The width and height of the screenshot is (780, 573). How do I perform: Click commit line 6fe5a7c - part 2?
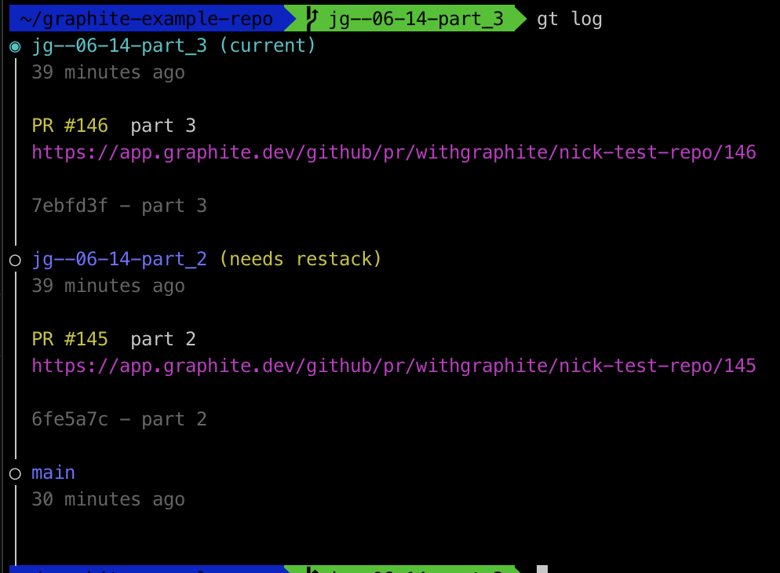coord(119,419)
